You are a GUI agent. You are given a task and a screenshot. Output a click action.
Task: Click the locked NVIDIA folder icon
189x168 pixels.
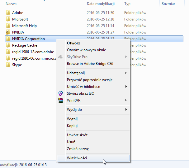(8, 32)
